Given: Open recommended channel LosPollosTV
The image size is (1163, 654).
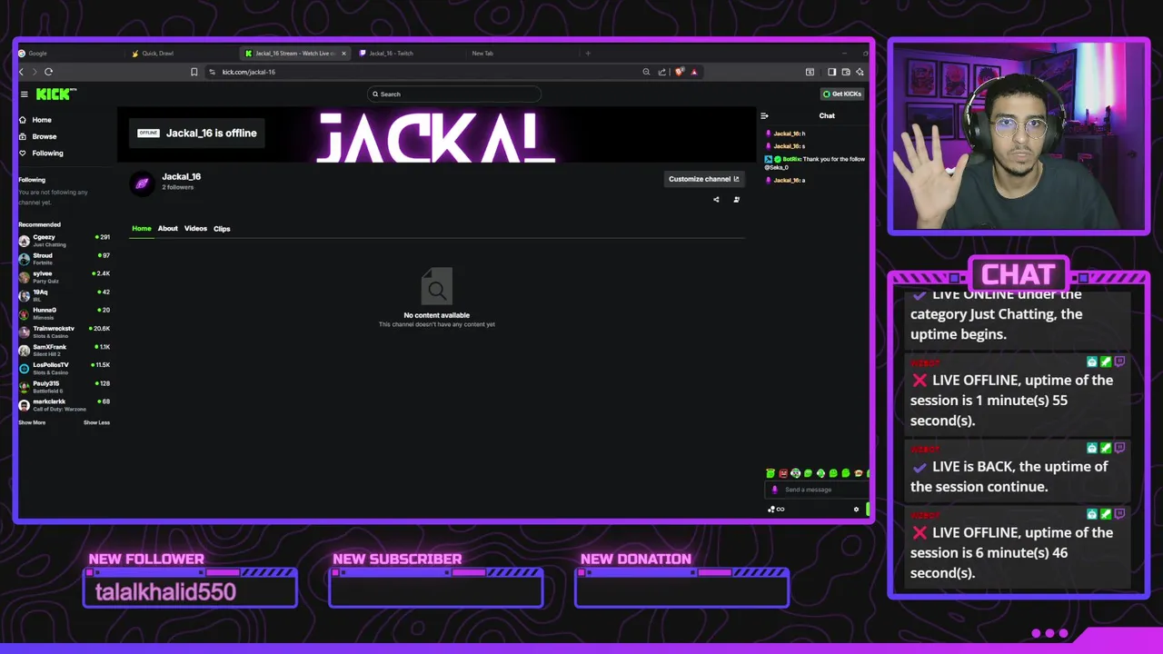Looking at the screenshot, I should pyautogui.click(x=64, y=368).
